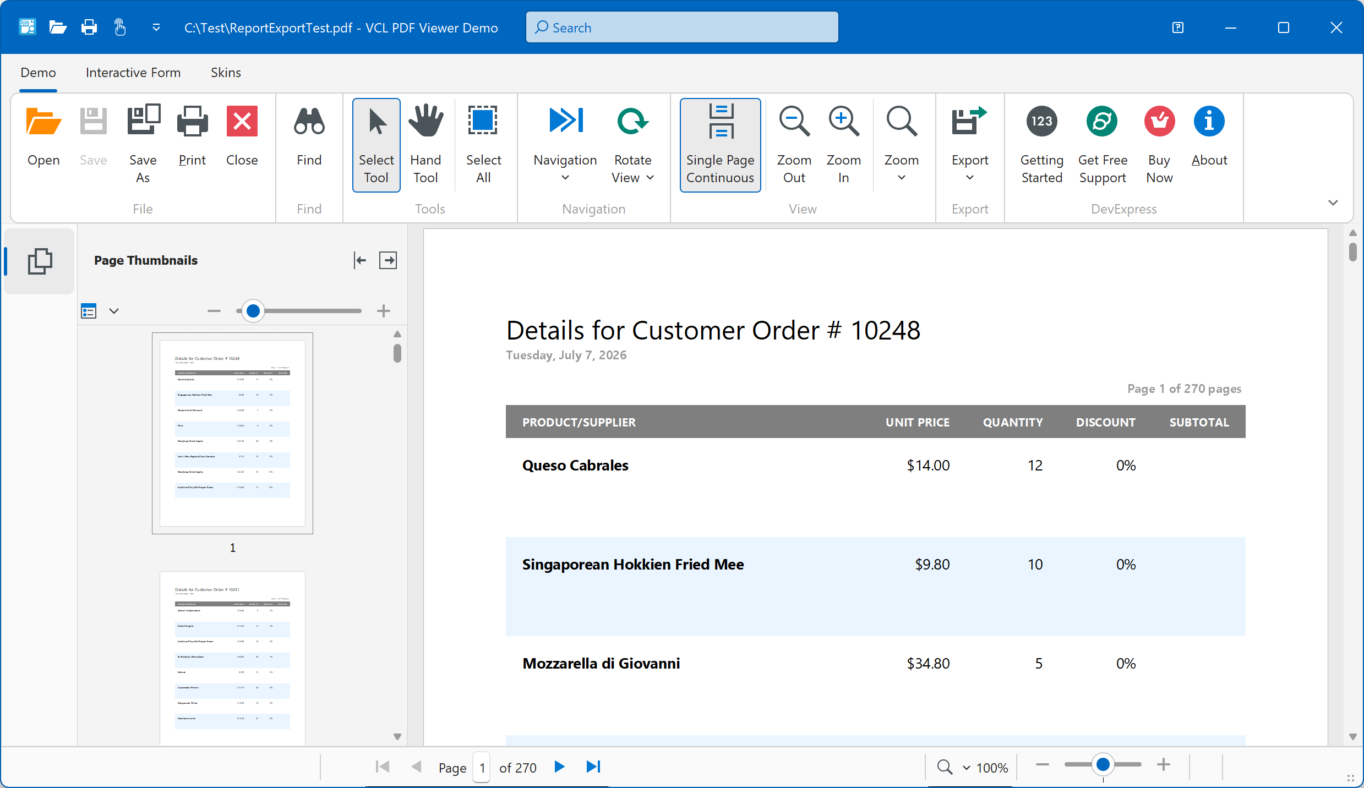Click the title bar open-folder quick access icon
Screen dimensions: 1364x788
(57, 27)
